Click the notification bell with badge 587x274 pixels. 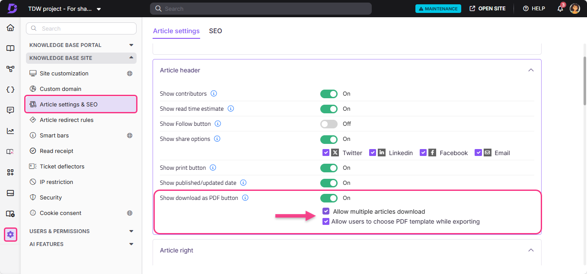coord(560,8)
